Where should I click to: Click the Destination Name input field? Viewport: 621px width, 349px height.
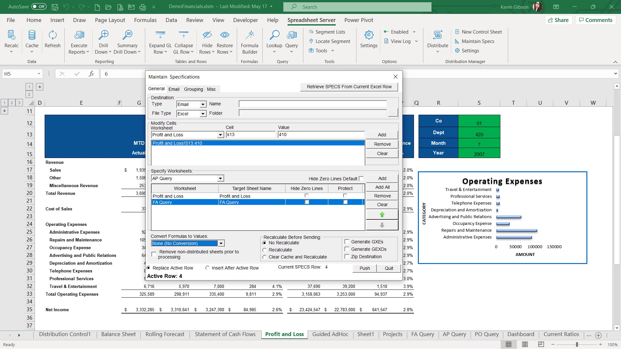[312, 104]
